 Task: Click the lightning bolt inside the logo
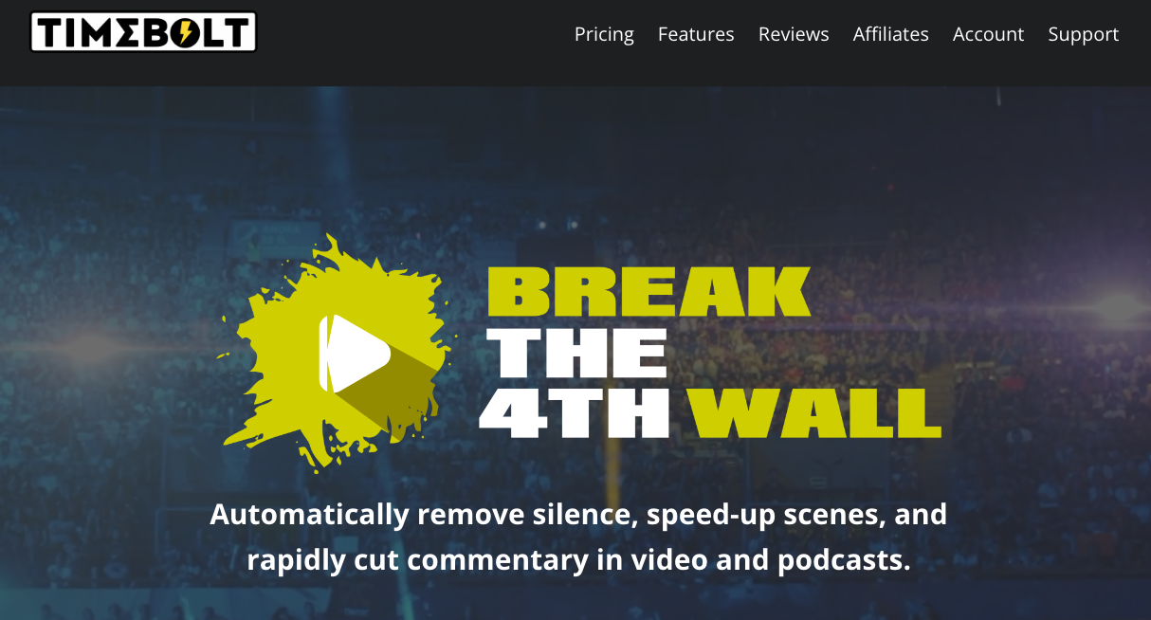pyautogui.click(x=188, y=33)
